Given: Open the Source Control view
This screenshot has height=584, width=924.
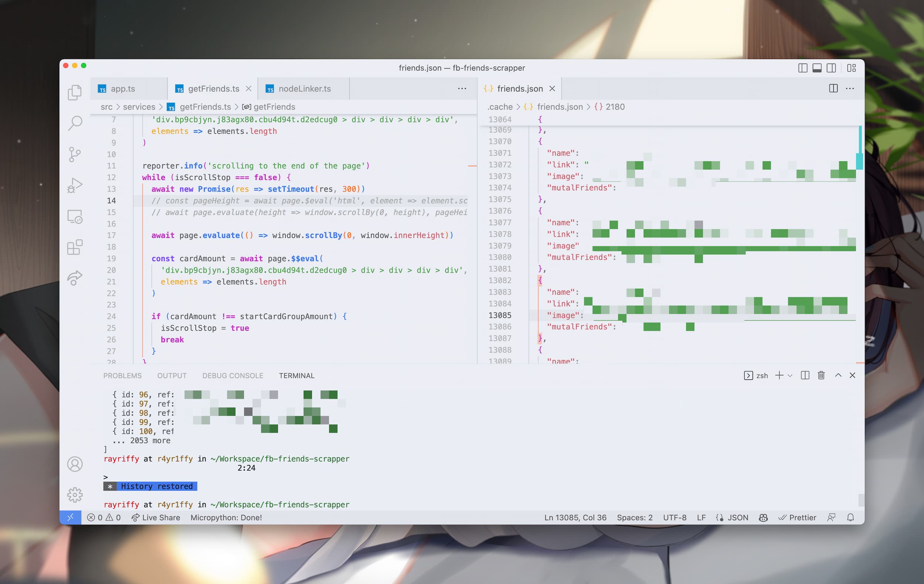Looking at the screenshot, I should [x=75, y=154].
